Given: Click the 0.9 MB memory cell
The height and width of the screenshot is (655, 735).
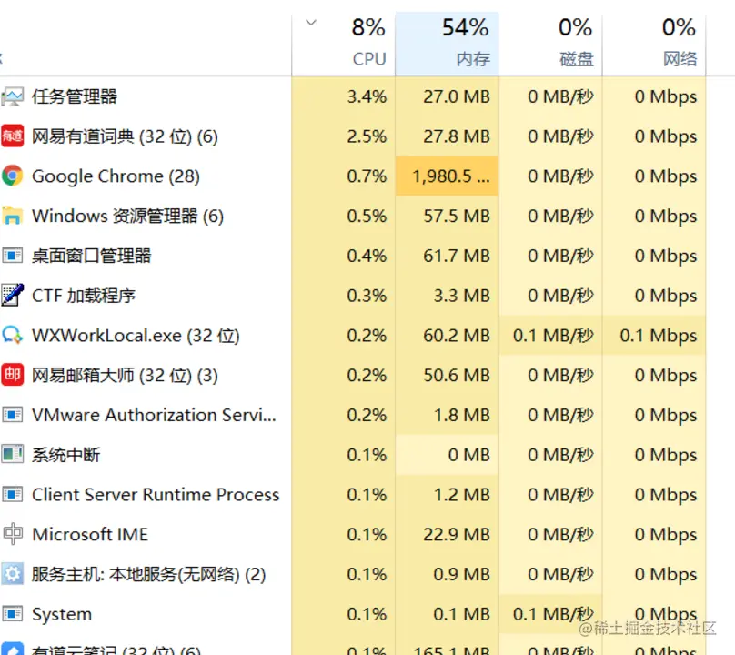Looking at the screenshot, I should coord(448,575).
